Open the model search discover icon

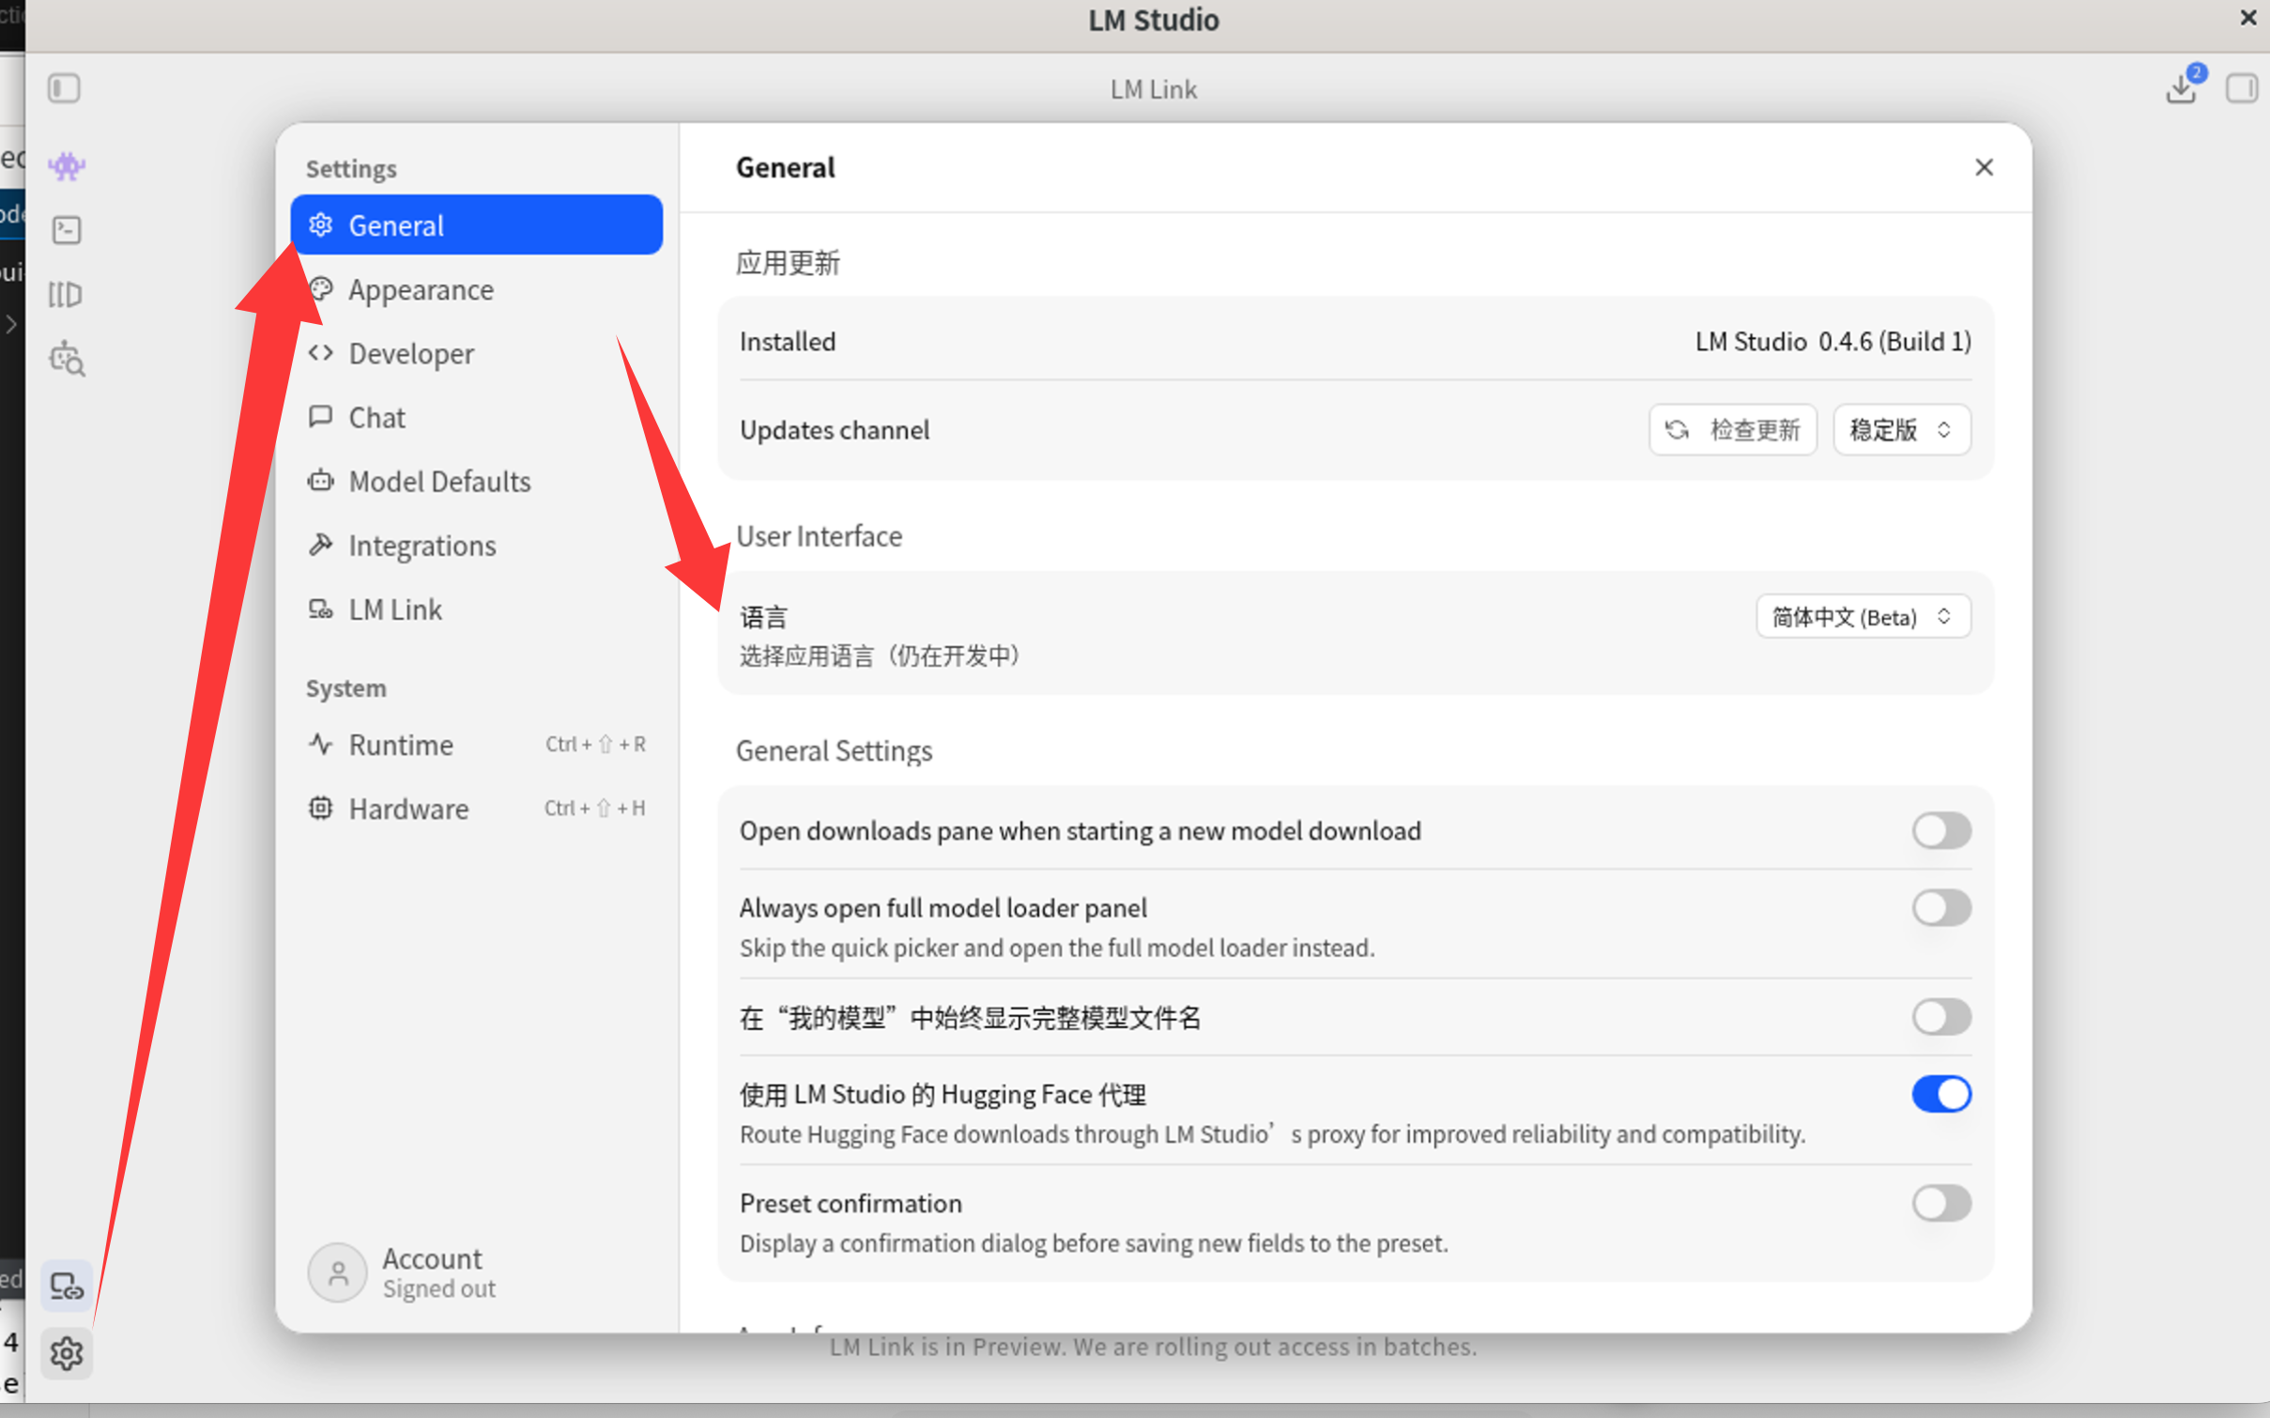[x=67, y=359]
